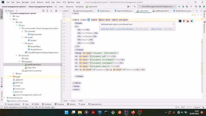This screenshot has width=206, height=116.
Task: Switch to application.properties tab
Action: click(84, 11)
